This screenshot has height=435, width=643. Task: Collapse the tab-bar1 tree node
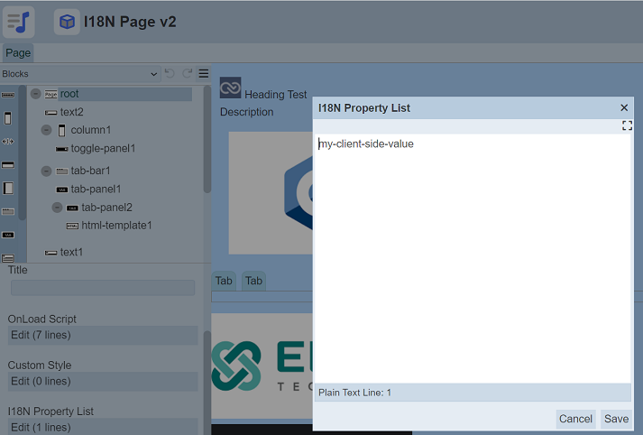46,171
